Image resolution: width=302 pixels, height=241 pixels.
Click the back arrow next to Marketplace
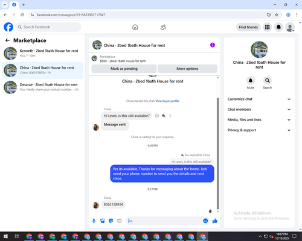click(7, 40)
